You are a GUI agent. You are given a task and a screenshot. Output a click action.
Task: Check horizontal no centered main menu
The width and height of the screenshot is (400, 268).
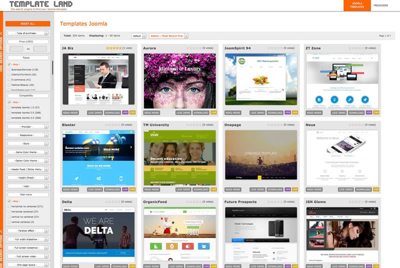[x=9, y=206]
